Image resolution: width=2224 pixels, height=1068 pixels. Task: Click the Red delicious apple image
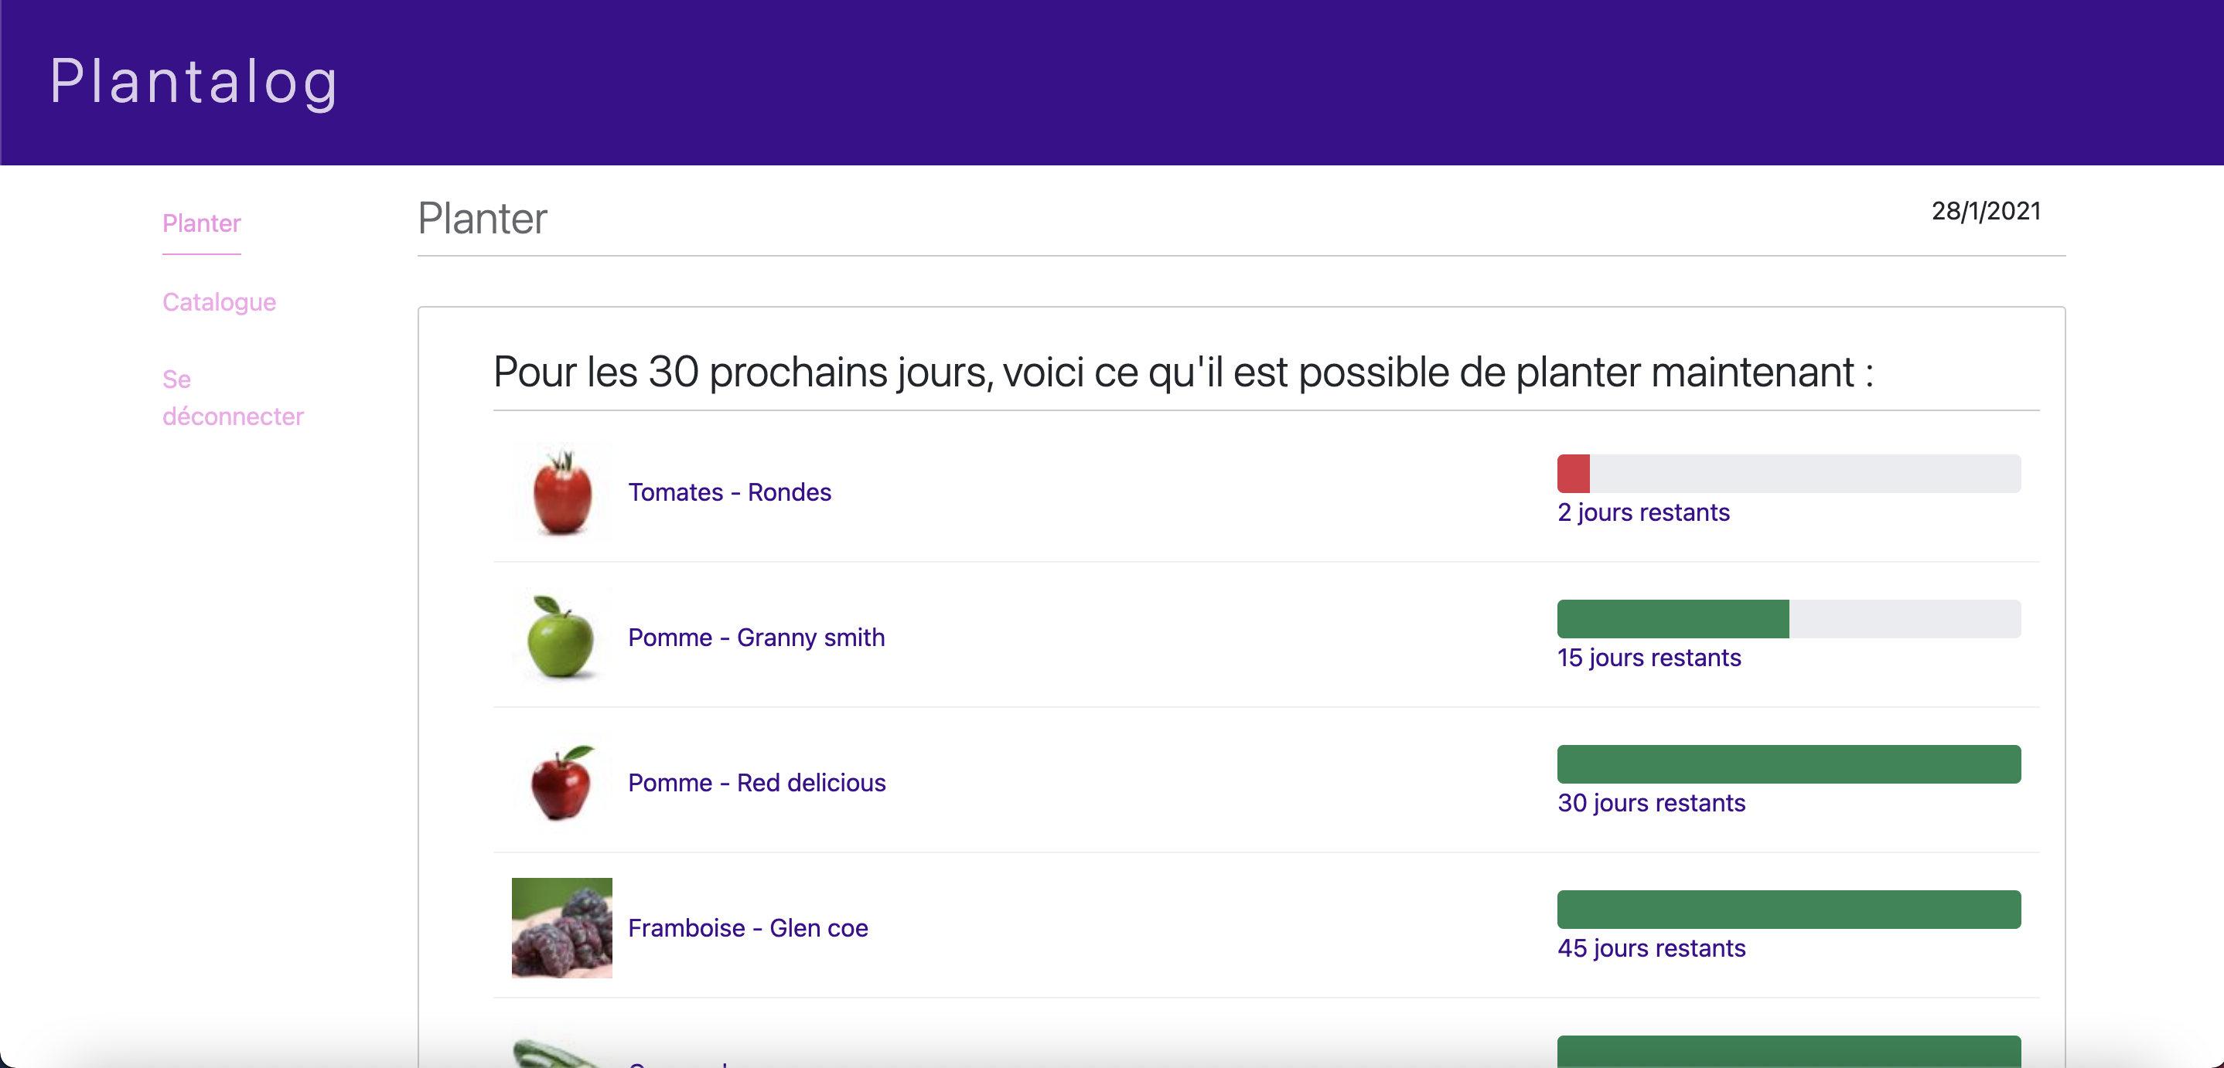(x=562, y=782)
